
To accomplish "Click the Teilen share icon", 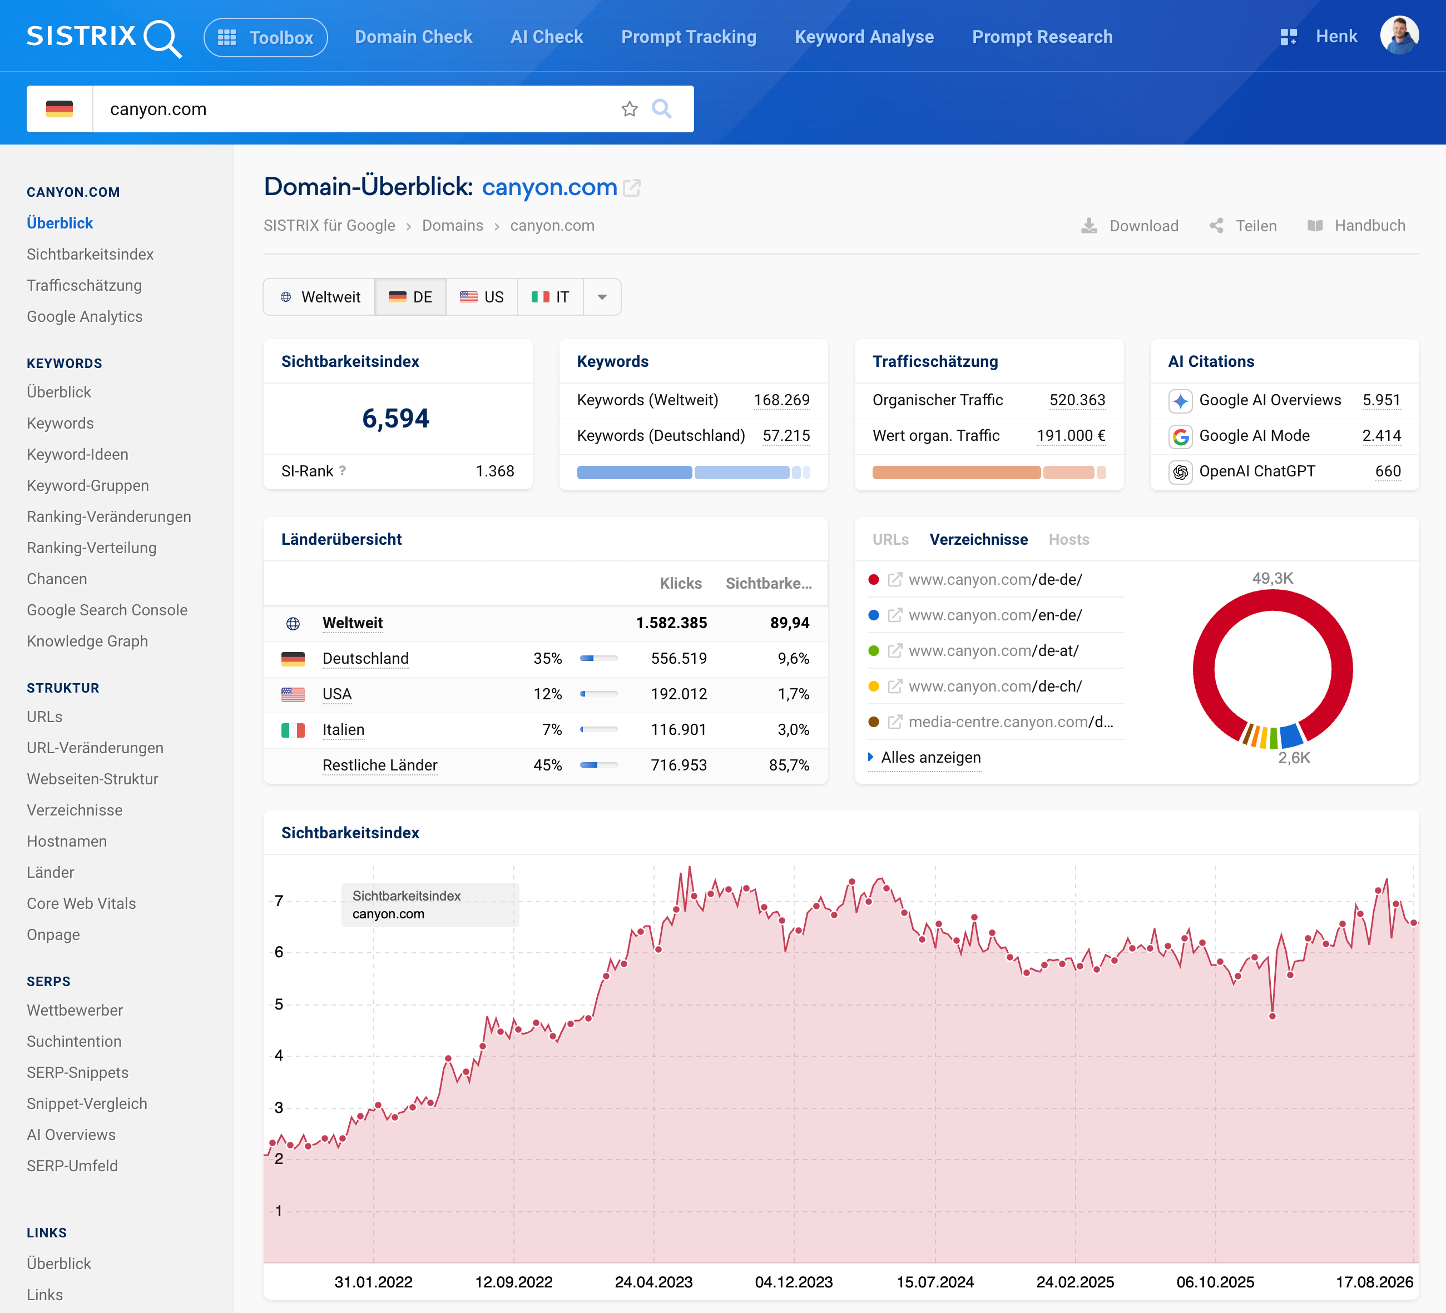I will click(1216, 226).
